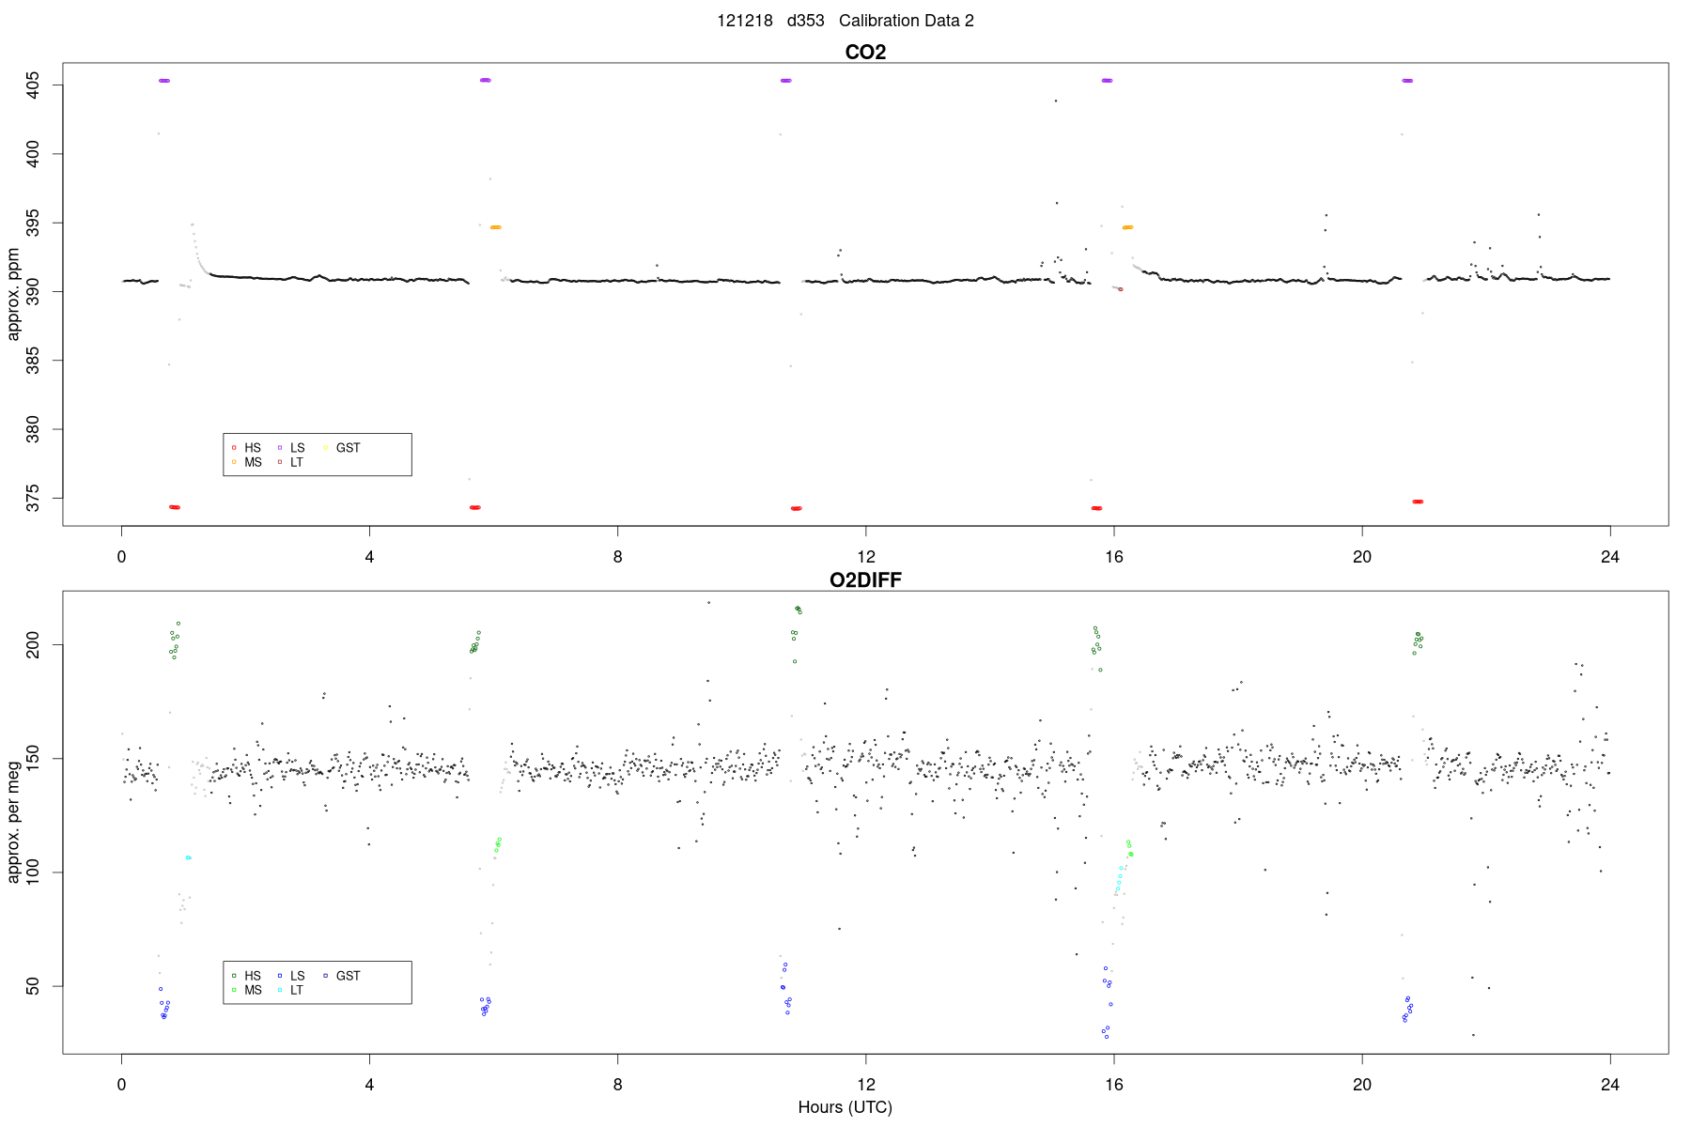Click the LT entry in the CO2 legend
This screenshot has width=1691, height=1127.
pos(290,462)
